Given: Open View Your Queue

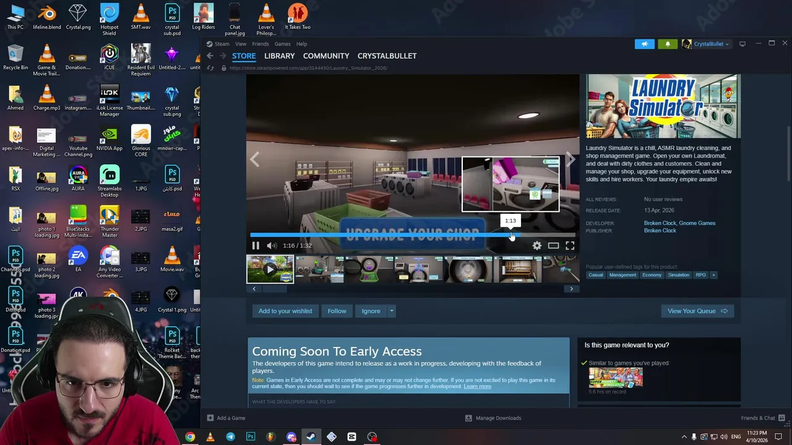Looking at the screenshot, I should pos(697,311).
